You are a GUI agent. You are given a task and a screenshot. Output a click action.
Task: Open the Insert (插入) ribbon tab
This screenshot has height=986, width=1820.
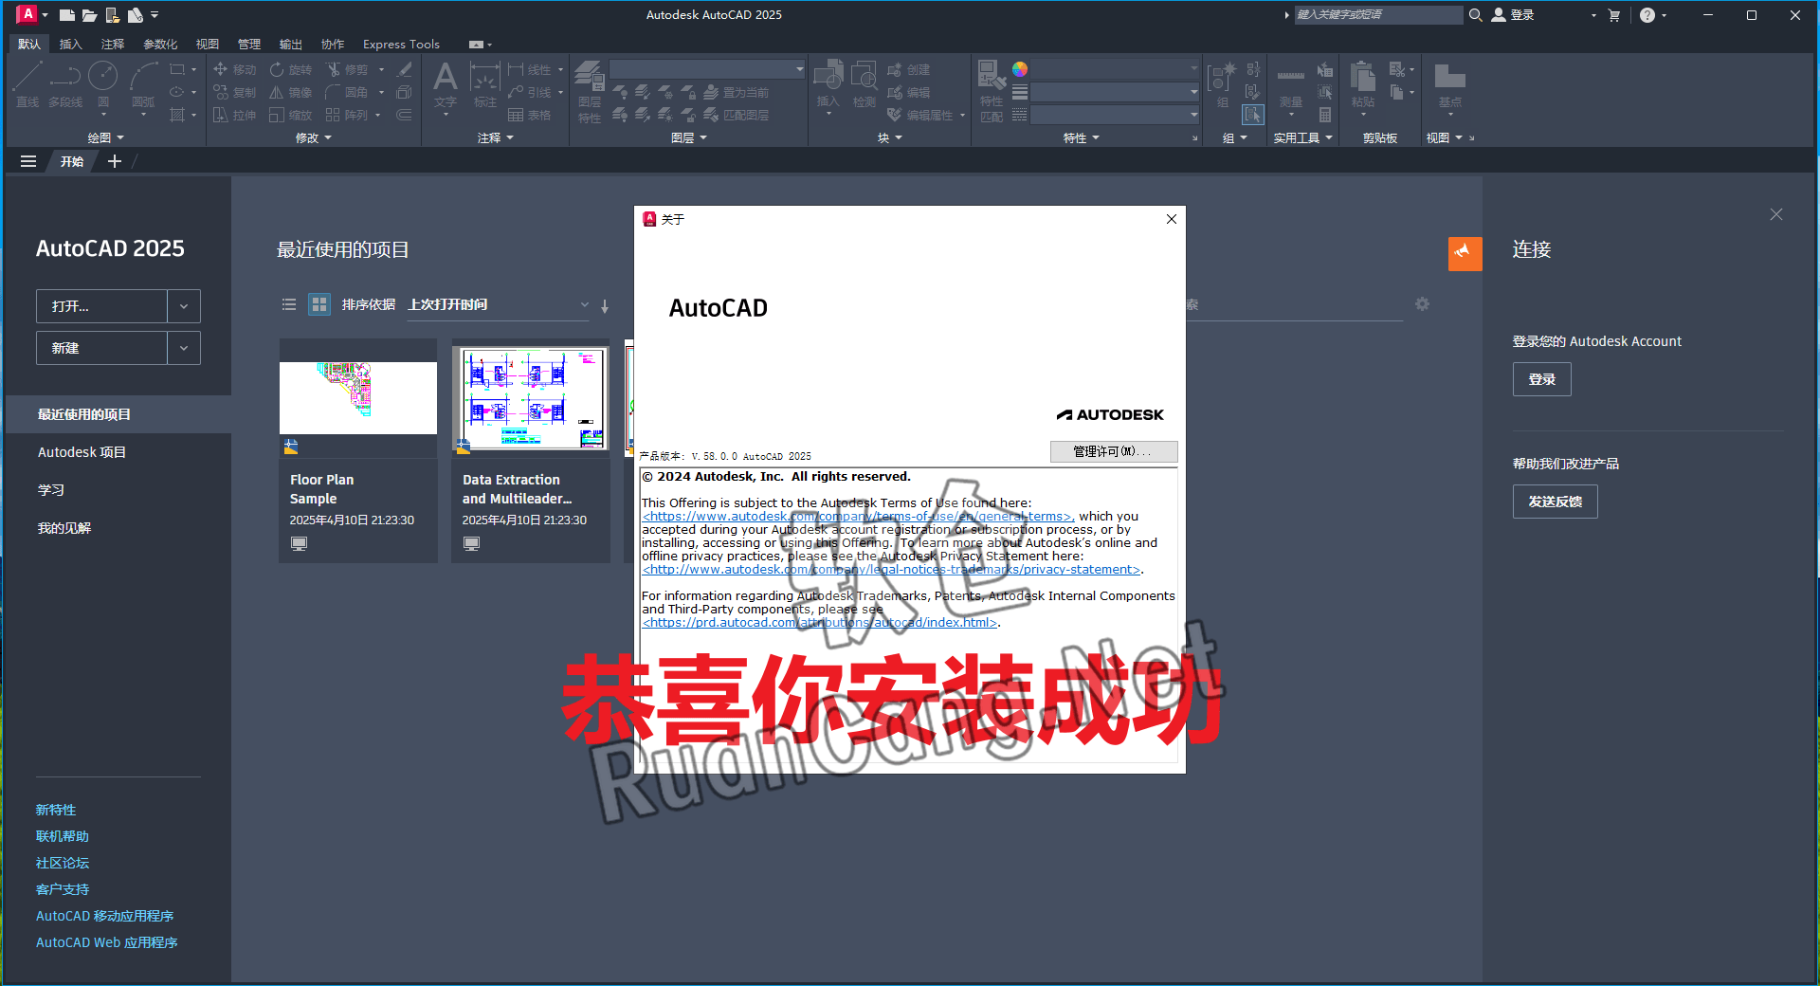click(x=71, y=45)
